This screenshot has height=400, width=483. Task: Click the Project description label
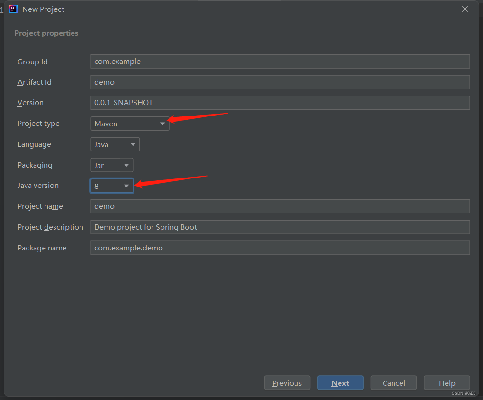pos(50,227)
